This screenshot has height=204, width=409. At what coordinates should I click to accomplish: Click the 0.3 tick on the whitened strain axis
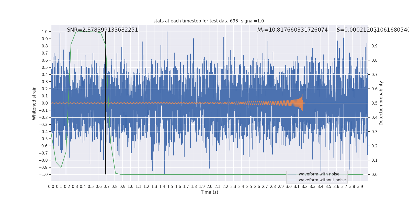[x=45, y=82]
